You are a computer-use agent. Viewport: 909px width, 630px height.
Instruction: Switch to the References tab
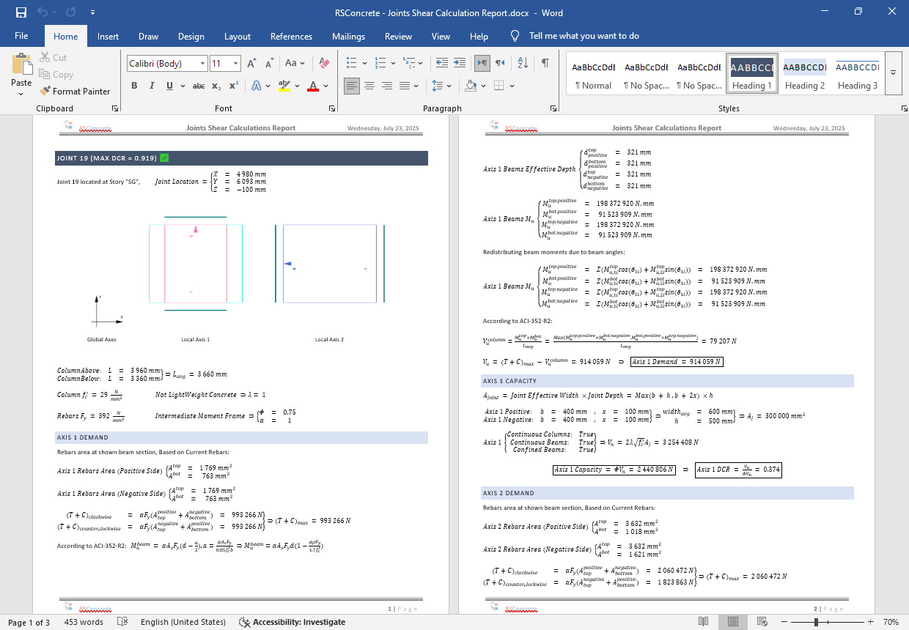click(291, 36)
